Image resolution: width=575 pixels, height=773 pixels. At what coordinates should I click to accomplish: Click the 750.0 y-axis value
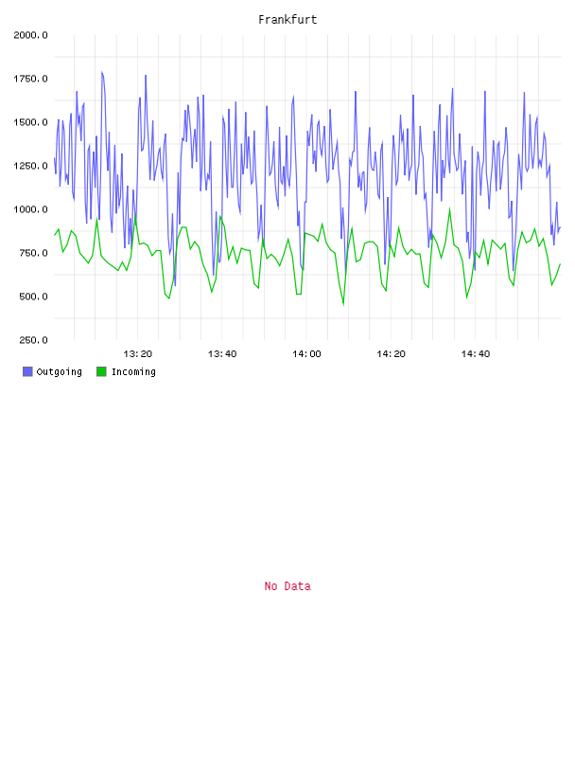(x=33, y=253)
